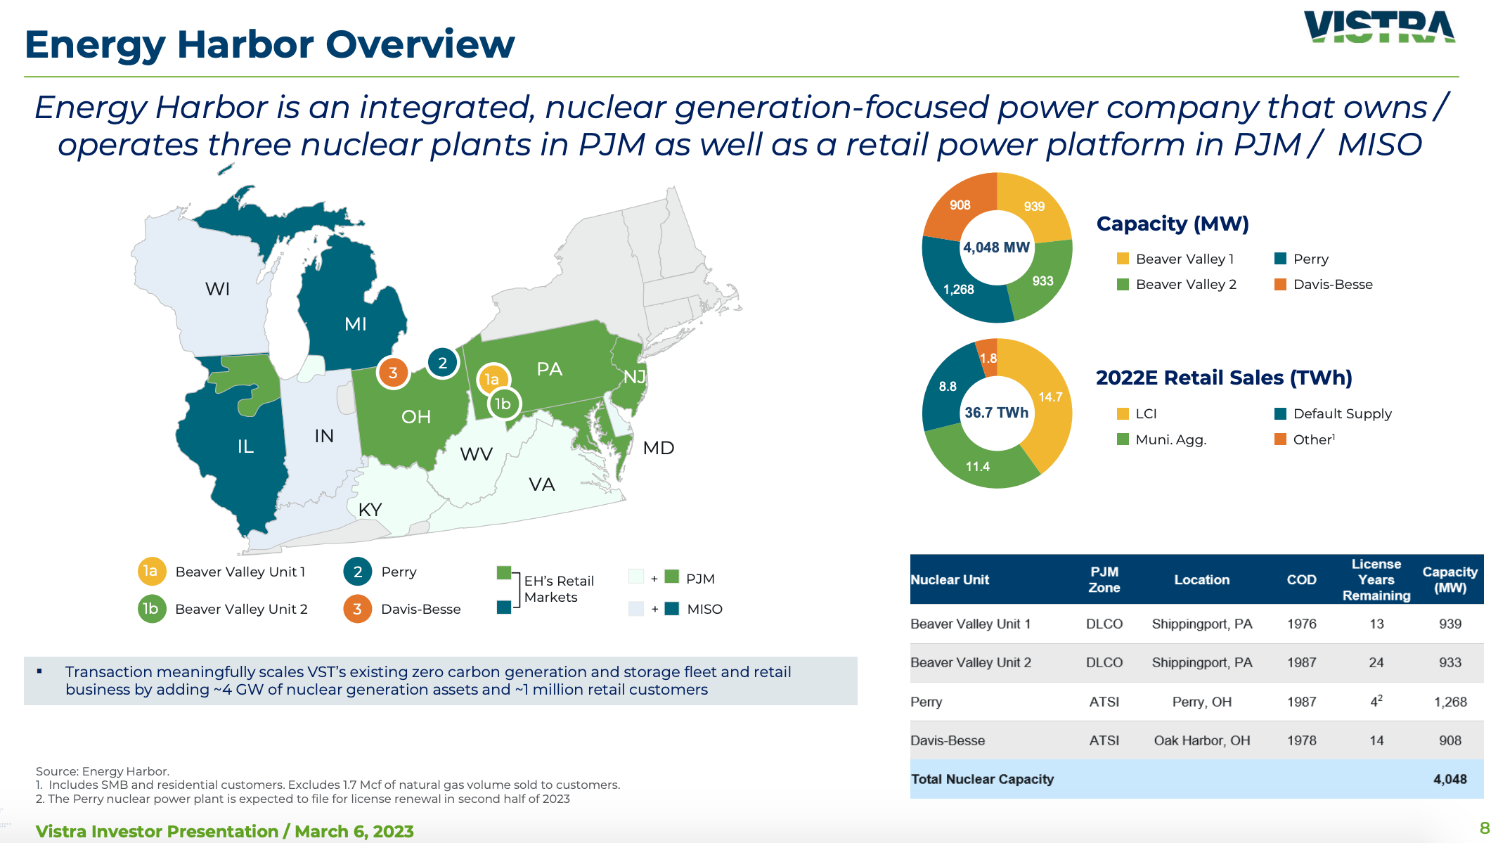
Task: Click the 4,048 MW donut chart center
Action: 996,247
